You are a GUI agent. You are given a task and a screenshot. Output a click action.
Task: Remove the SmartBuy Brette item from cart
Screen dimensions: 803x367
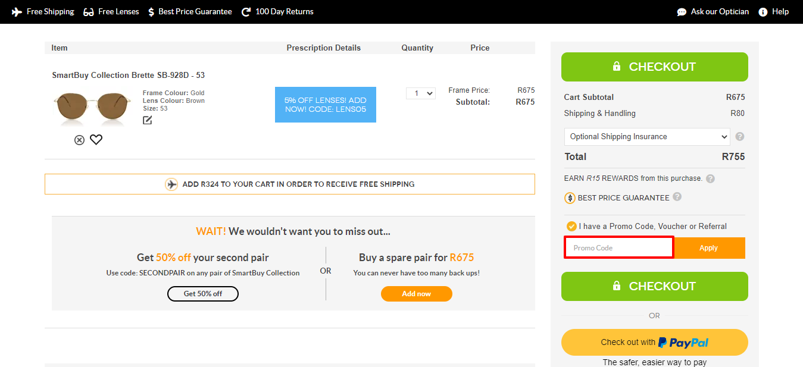[79, 140]
